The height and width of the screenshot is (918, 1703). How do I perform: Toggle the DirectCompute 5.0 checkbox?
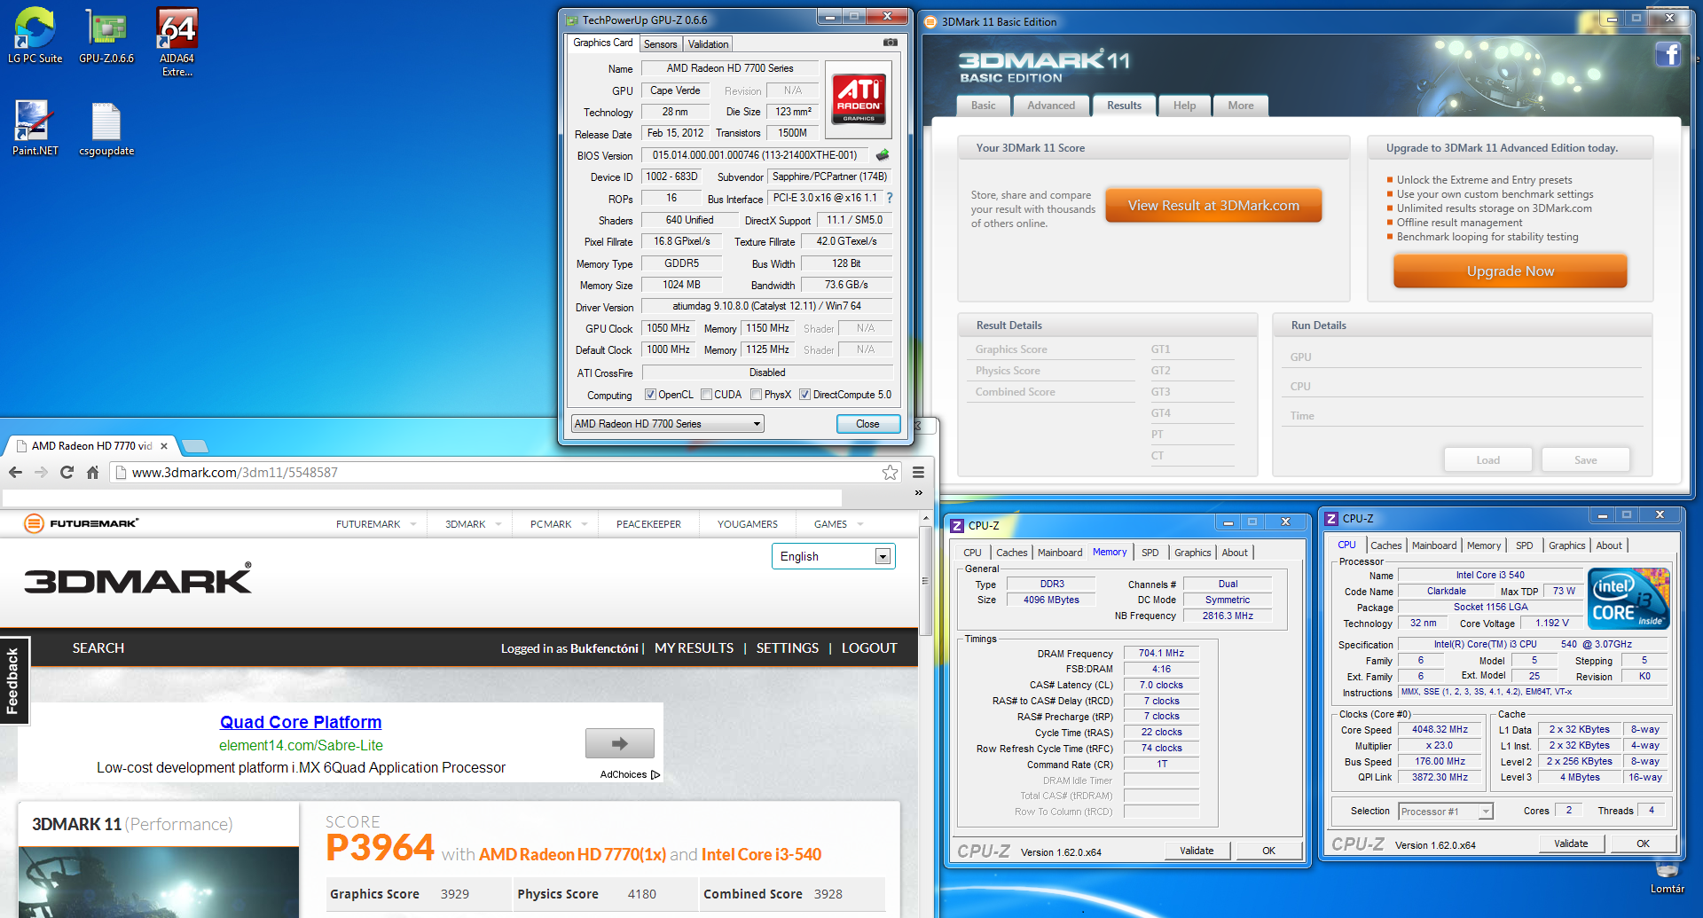click(x=804, y=395)
